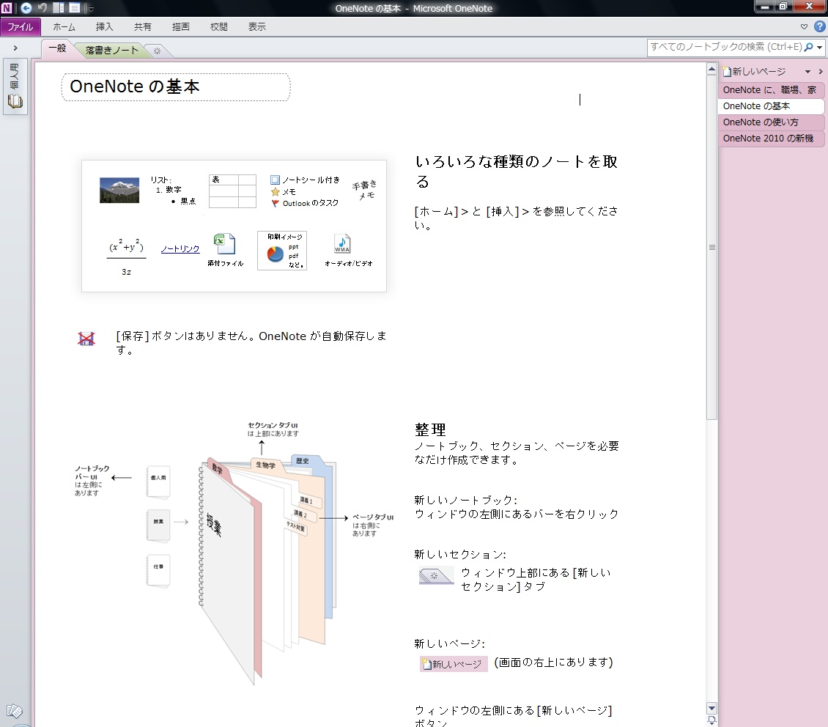The height and width of the screenshot is (727, 828).
Task: Open the 挿入 ribbon tab
Action: [104, 27]
